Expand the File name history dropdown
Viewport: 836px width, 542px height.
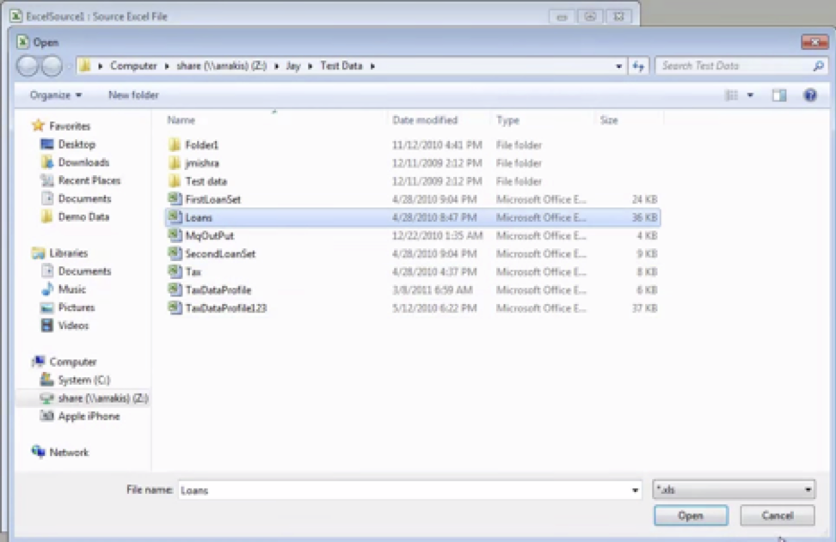(636, 490)
